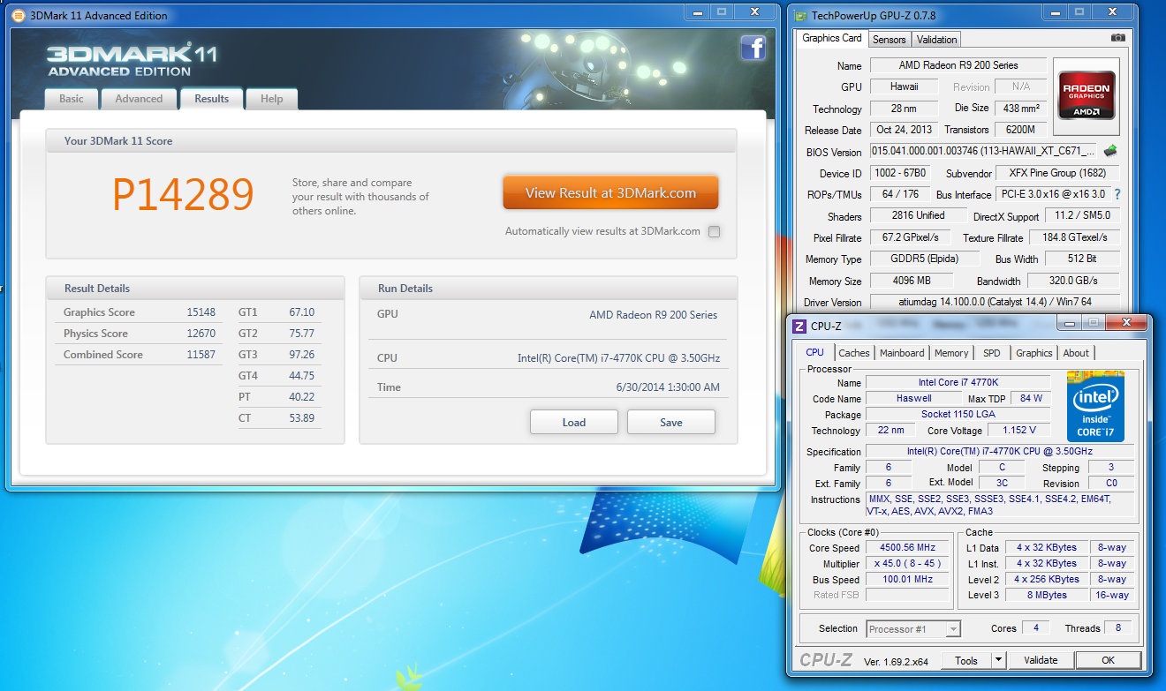The width and height of the screenshot is (1166, 691).
Task: Click the Physics Score 12670 value
Action: tap(201, 334)
